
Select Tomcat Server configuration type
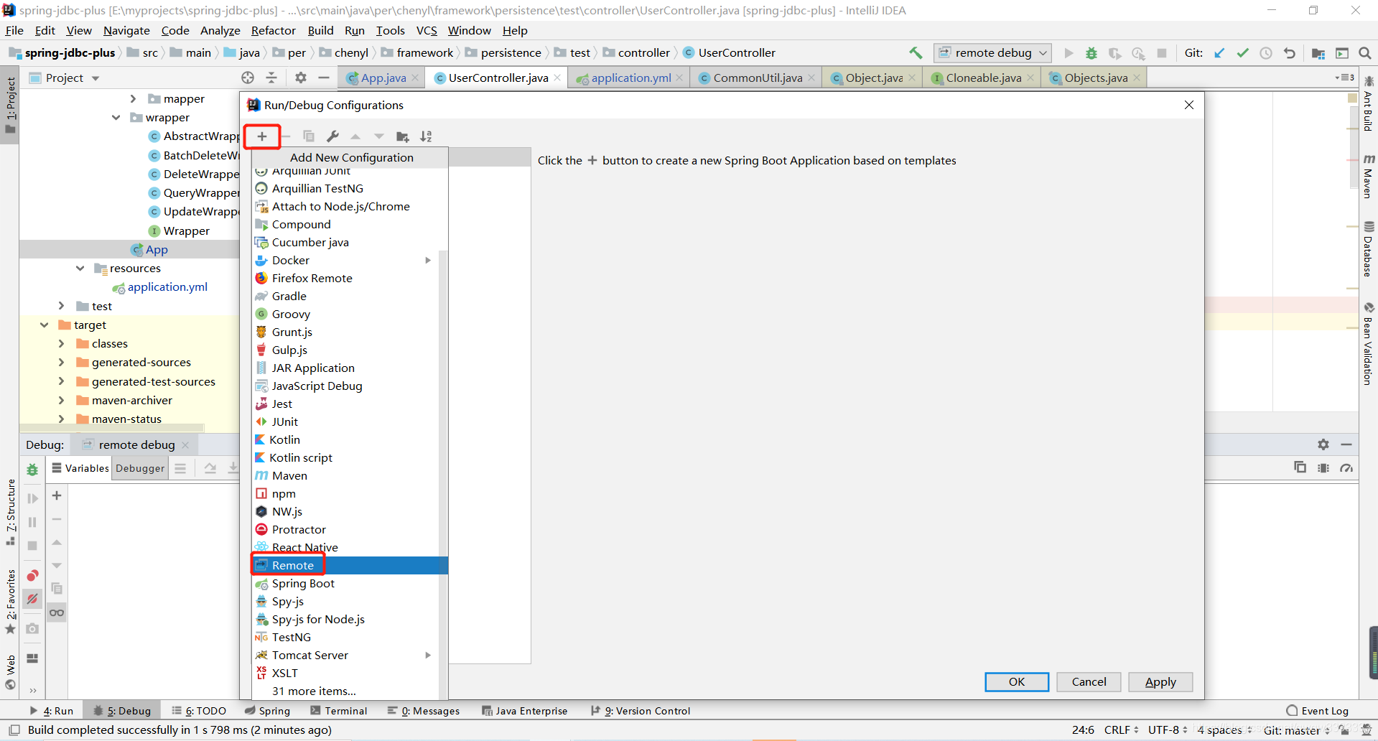click(350, 655)
